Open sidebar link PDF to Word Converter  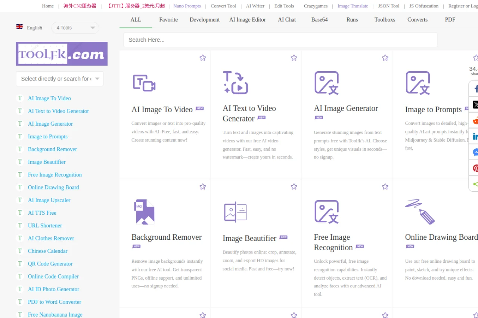55,302
